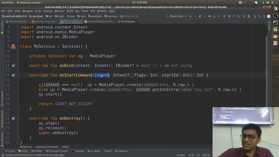
Task: Click the Debug services bug icon
Action: click(x=200, y=16)
